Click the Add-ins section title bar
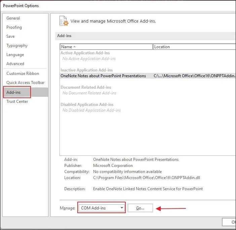The width and height of the screenshot is (236, 230). pos(145,36)
